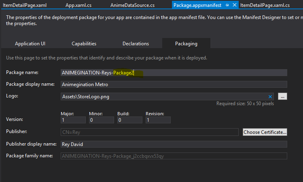Switch to the App.xaml.cs tab
This screenshot has height=182, width=303.
78,5
